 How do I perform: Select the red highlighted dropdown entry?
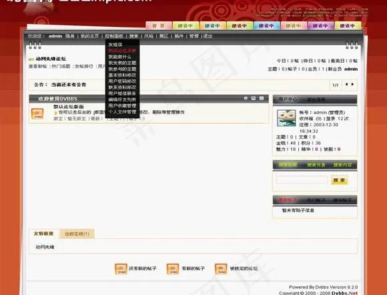tap(122, 51)
